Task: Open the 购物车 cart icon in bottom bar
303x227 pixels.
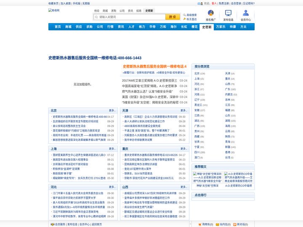Action: point(200,224)
